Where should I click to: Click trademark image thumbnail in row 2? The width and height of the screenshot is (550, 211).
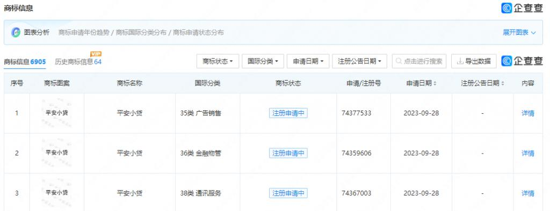pos(57,153)
